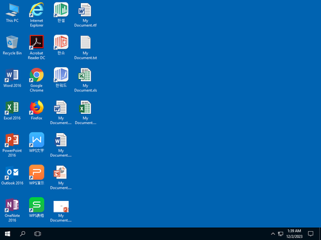Select the My Document.txt file
The image size is (321, 240).
tap(85, 47)
